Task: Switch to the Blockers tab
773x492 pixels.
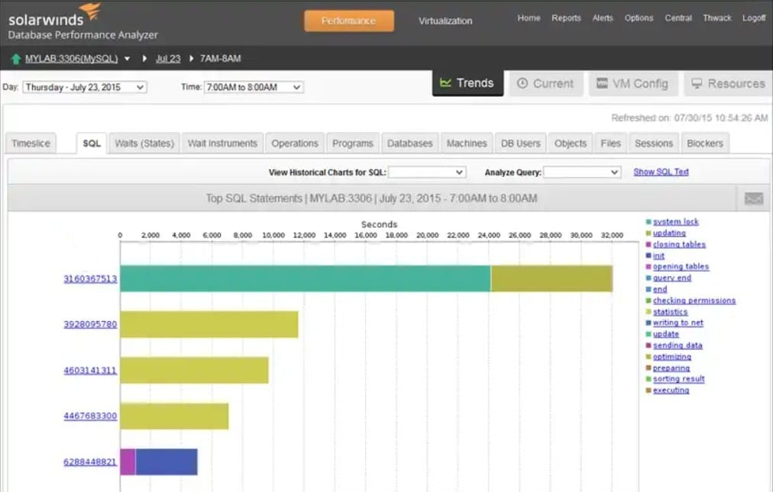Action: pyautogui.click(x=705, y=143)
